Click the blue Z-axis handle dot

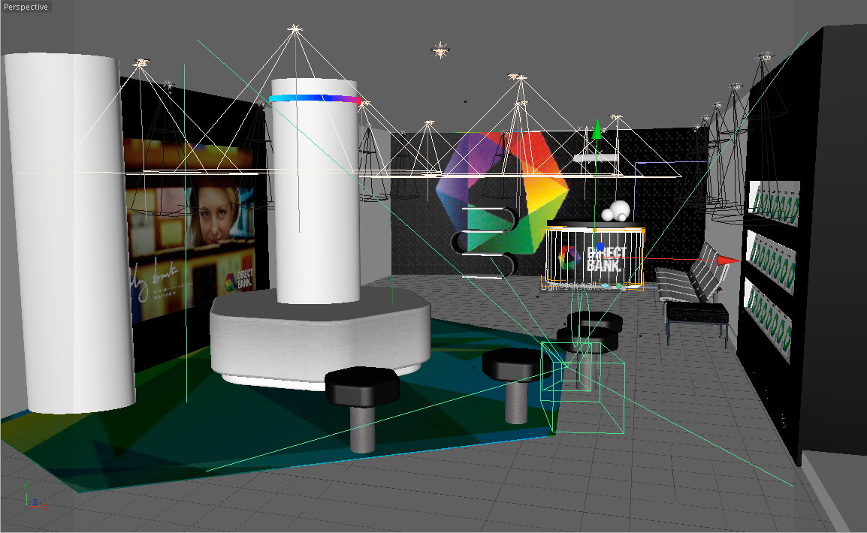pyautogui.click(x=600, y=246)
